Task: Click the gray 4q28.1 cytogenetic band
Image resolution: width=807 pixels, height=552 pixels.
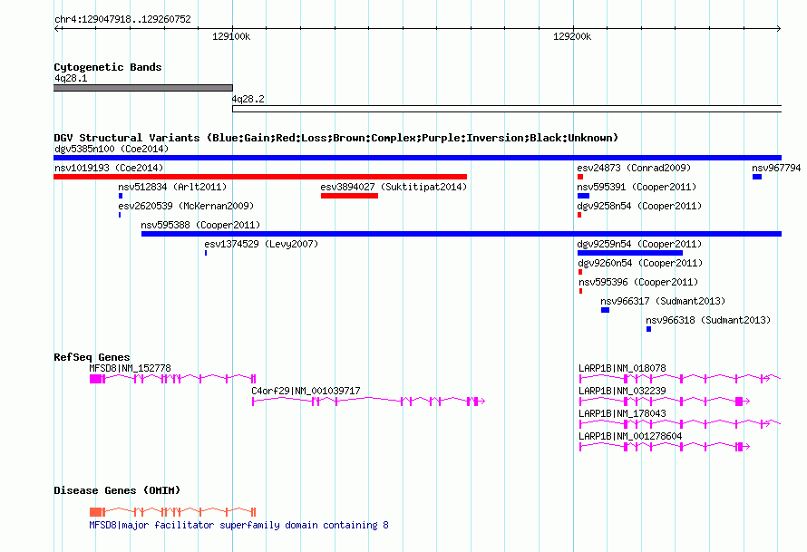Action: coord(143,88)
